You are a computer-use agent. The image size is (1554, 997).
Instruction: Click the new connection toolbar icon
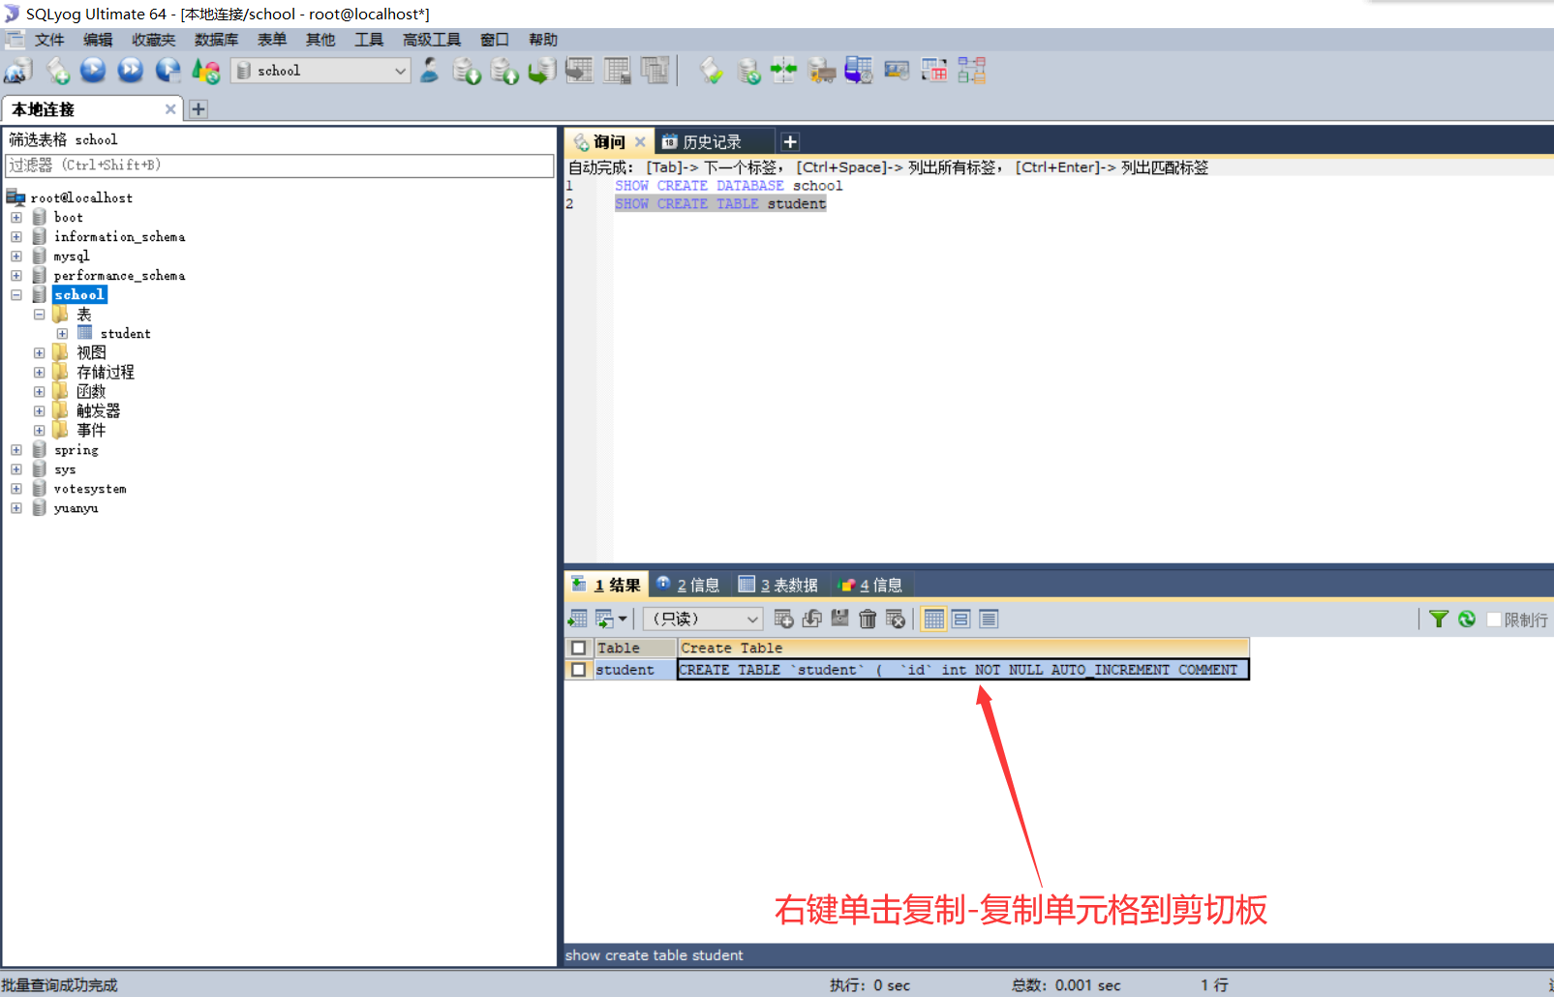(18, 71)
